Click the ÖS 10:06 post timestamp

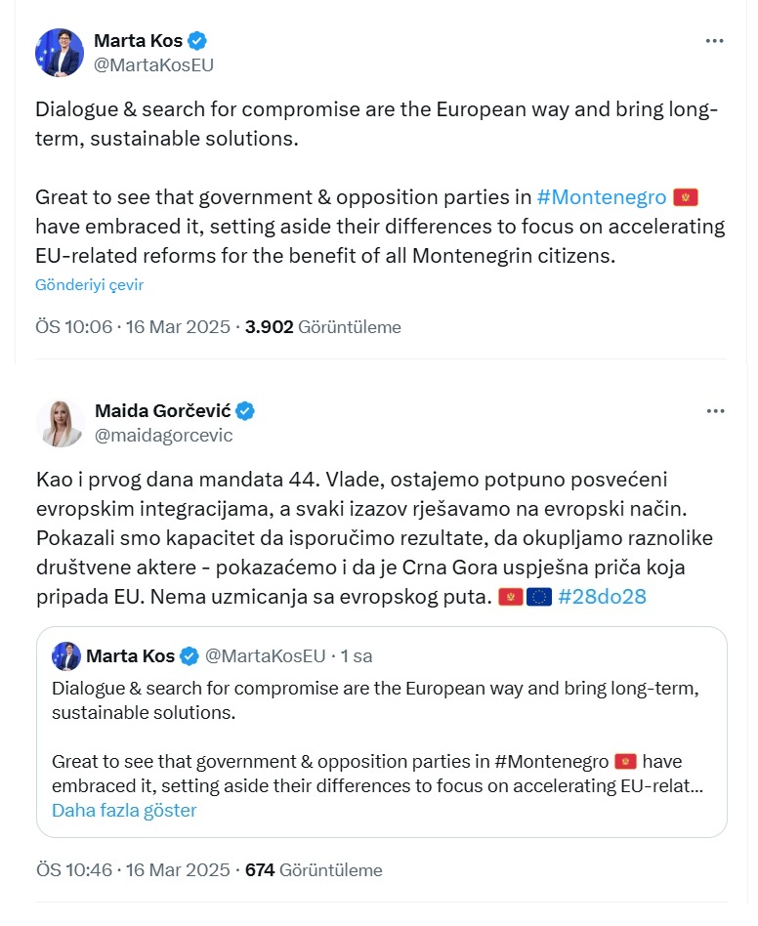[133, 327]
